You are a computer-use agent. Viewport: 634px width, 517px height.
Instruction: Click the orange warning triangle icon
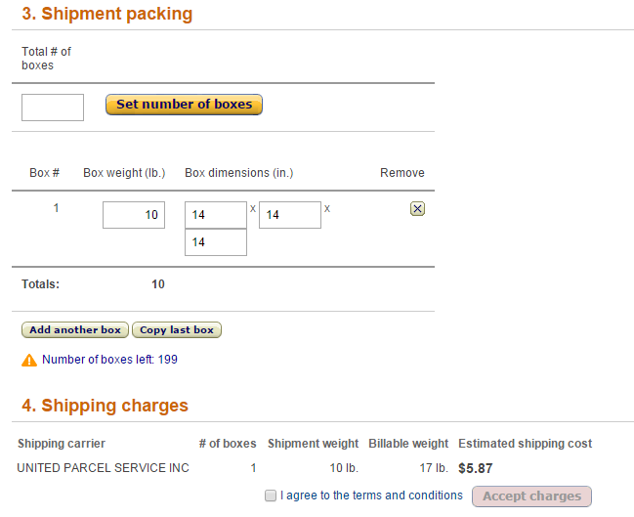[29, 360]
